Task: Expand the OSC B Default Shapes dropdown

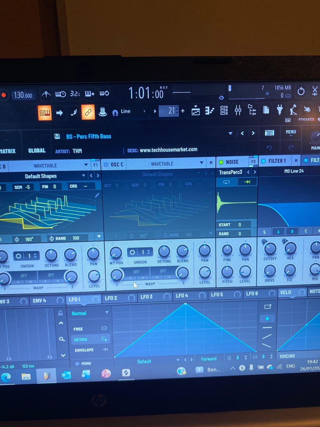Action: click(x=84, y=176)
